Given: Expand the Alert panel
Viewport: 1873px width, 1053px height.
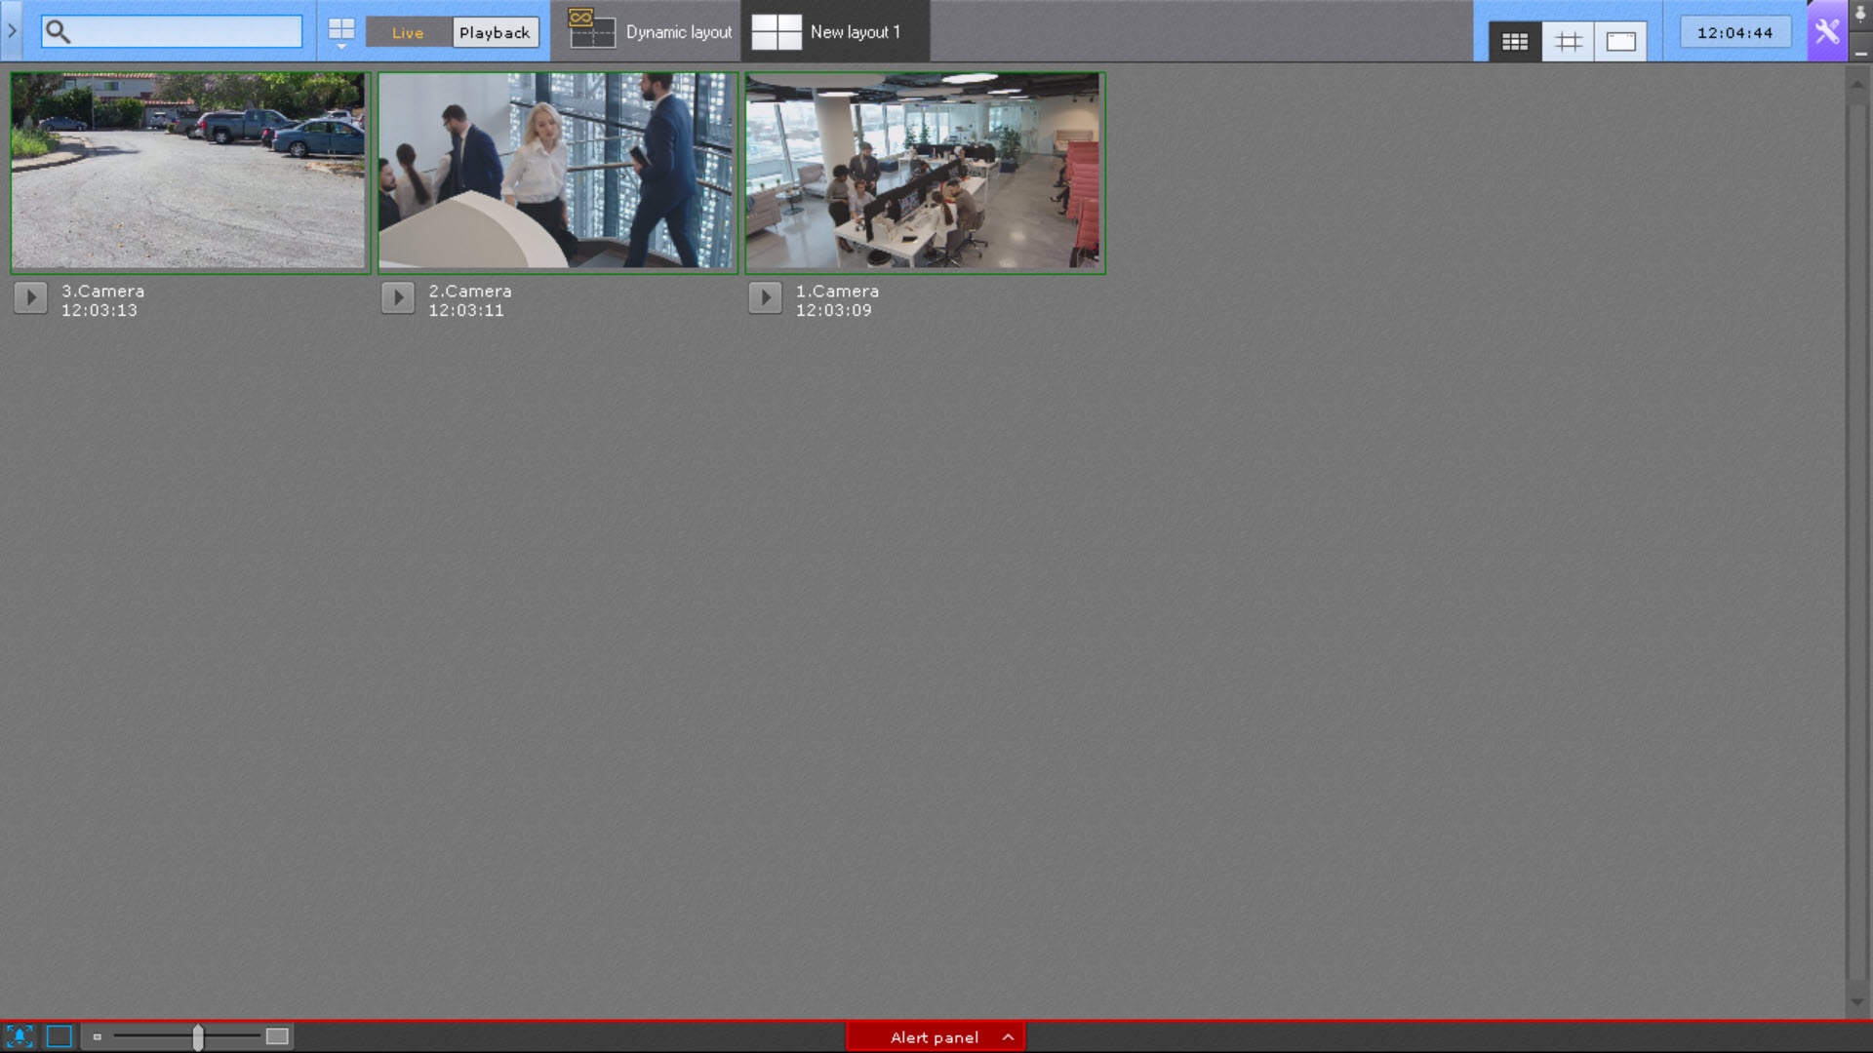Looking at the screenshot, I should point(935,1037).
